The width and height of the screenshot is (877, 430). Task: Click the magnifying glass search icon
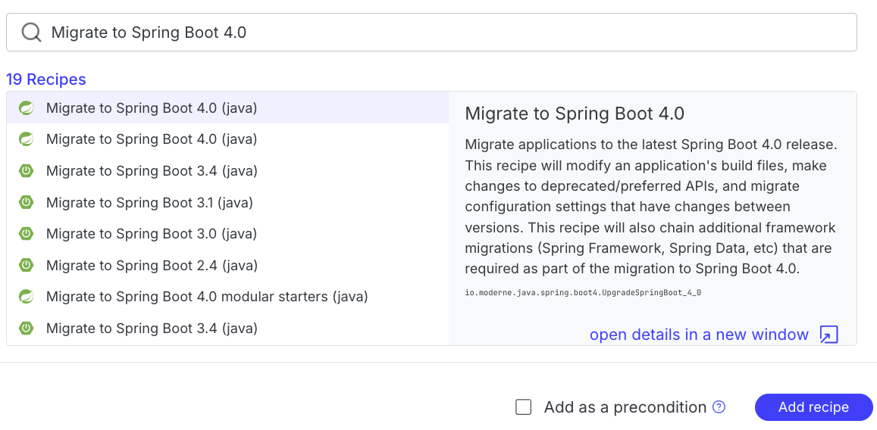tap(31, 33)
